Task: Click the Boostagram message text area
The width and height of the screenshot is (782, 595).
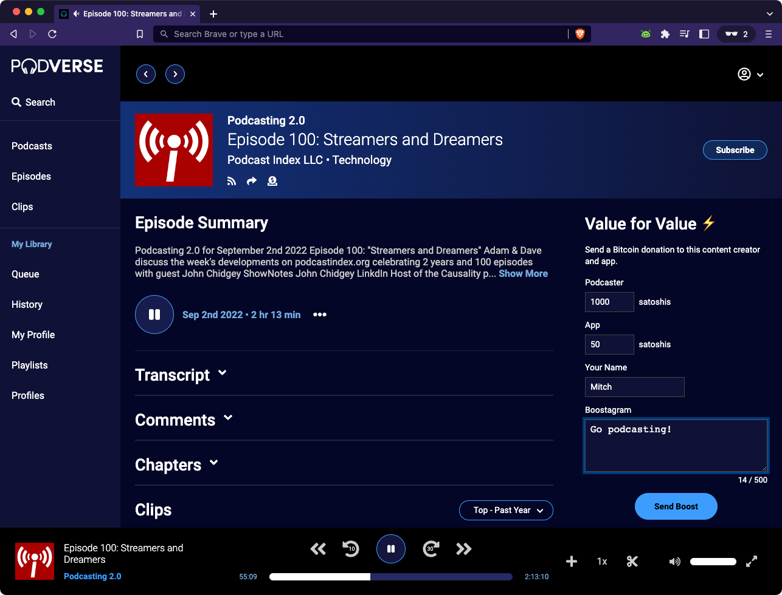Action: pyautogui.click(x=676, y=446)
